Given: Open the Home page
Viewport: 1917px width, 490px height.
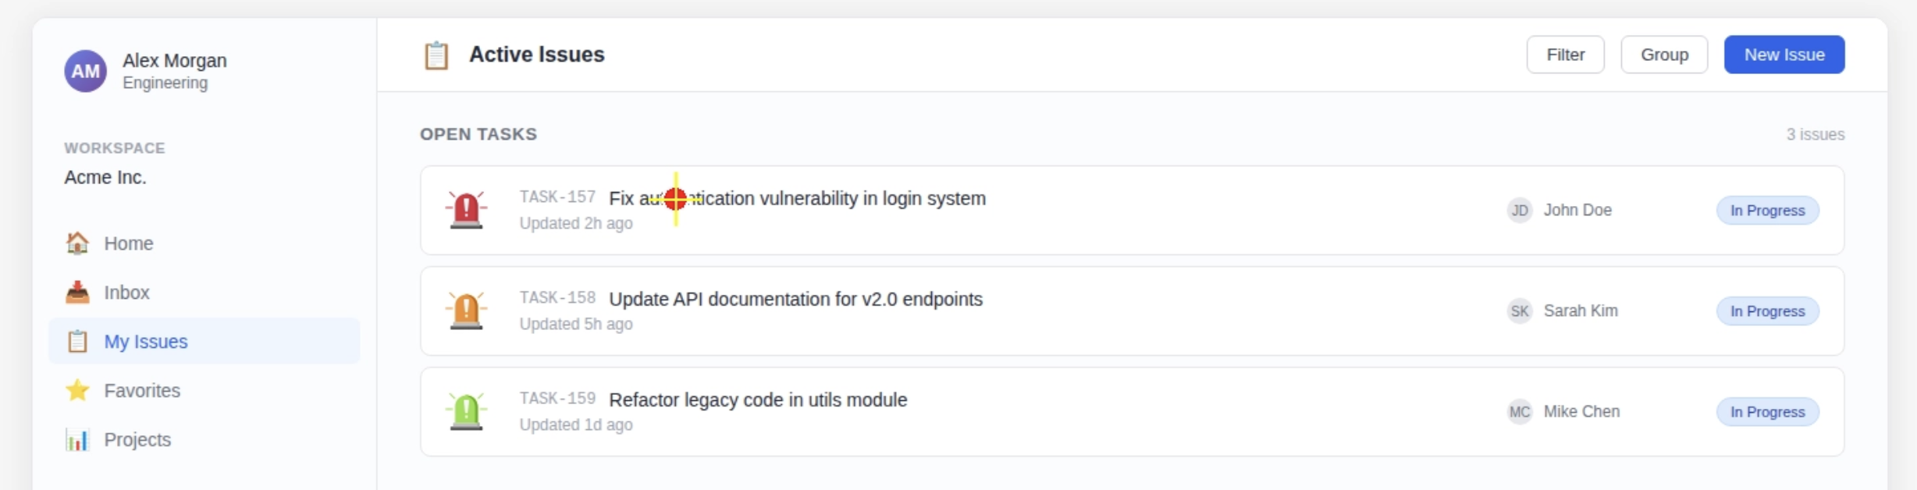Looking at the screenshot, I should [205, 243].
